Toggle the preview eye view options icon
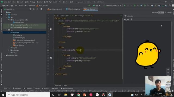Image resolution: width=174 pixels, height=97 pixels. point(125,19)
